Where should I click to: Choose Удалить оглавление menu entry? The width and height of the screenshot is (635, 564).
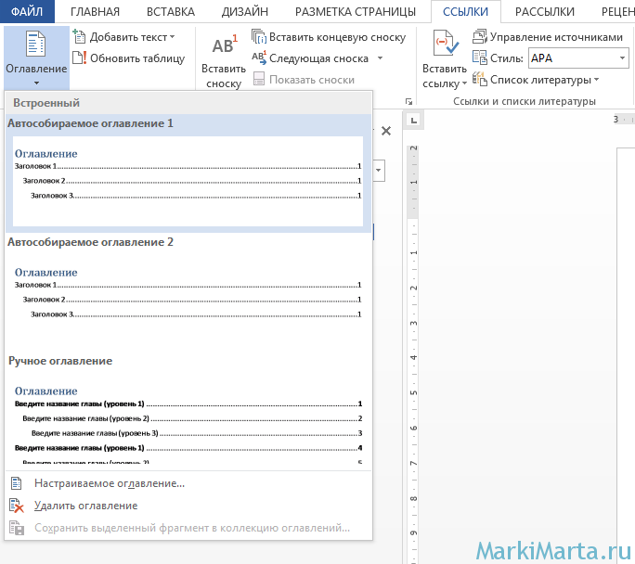pyautogui.click(x=188, y=506)
